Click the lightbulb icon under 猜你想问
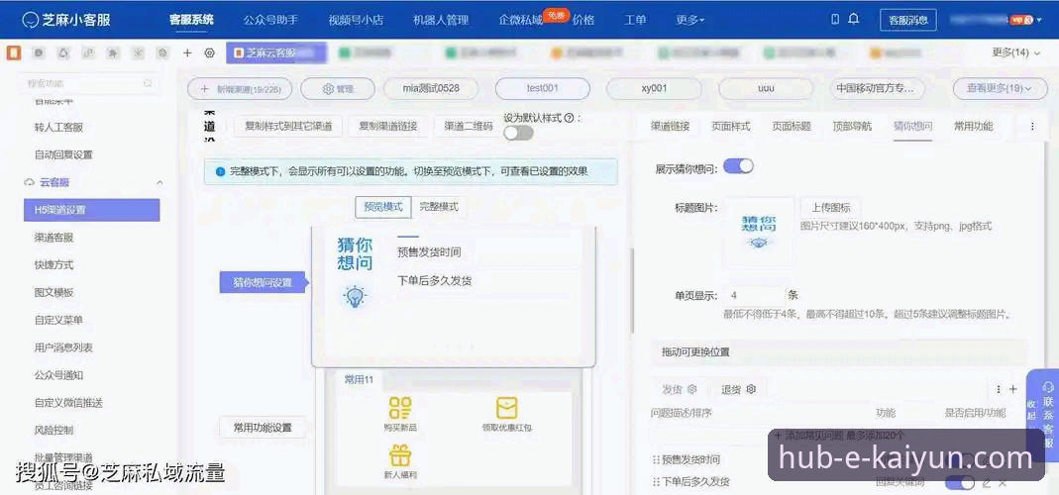The image size is (1059, 495). (356, 296)
